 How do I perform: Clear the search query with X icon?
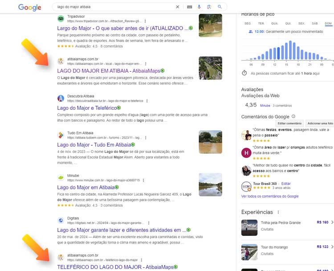(x=177, y=7)
